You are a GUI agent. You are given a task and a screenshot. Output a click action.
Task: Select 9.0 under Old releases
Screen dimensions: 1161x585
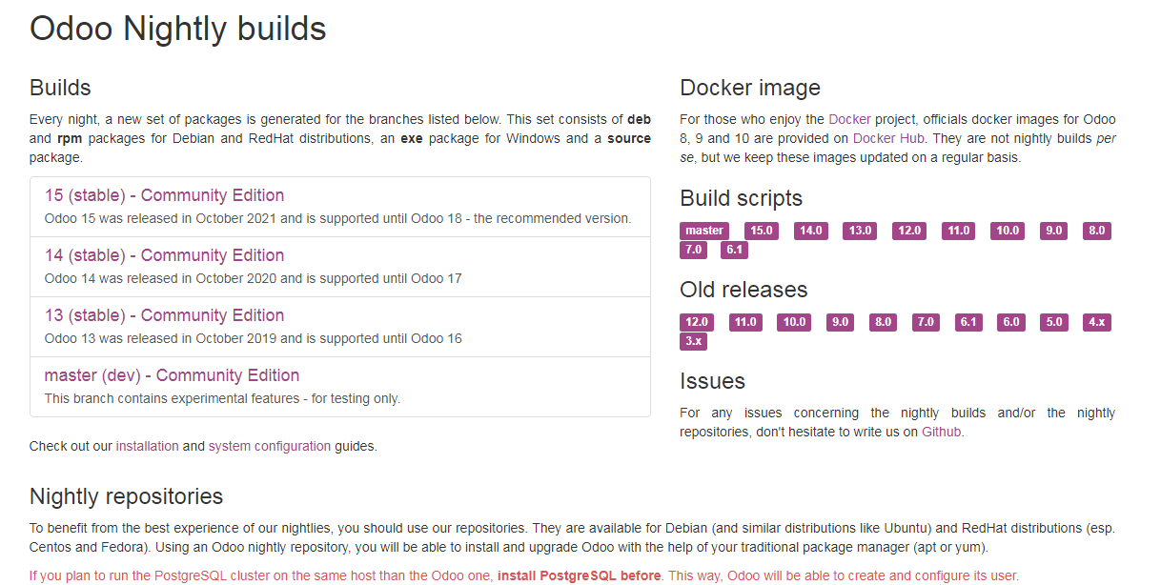click(840, 322)
